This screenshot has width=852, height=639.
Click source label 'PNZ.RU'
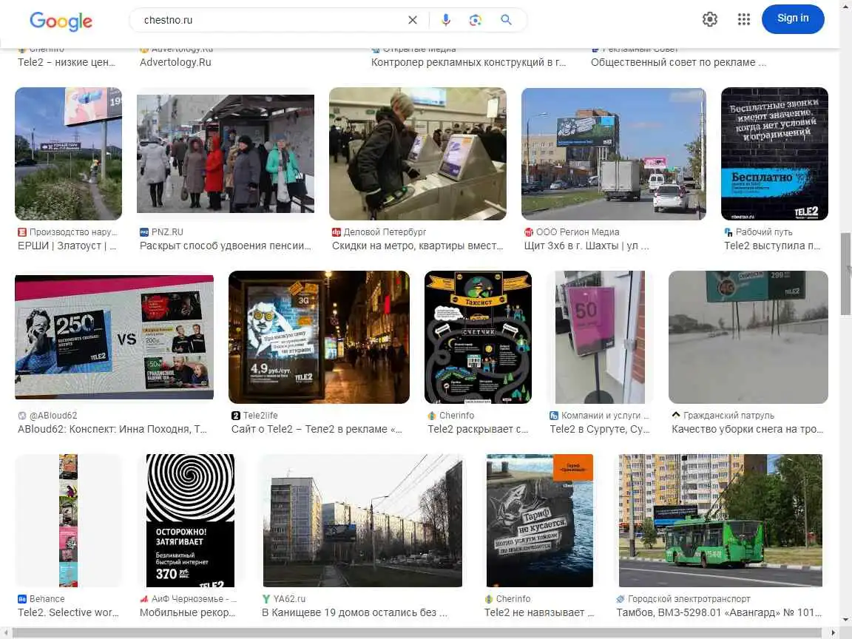pos(167,232)
